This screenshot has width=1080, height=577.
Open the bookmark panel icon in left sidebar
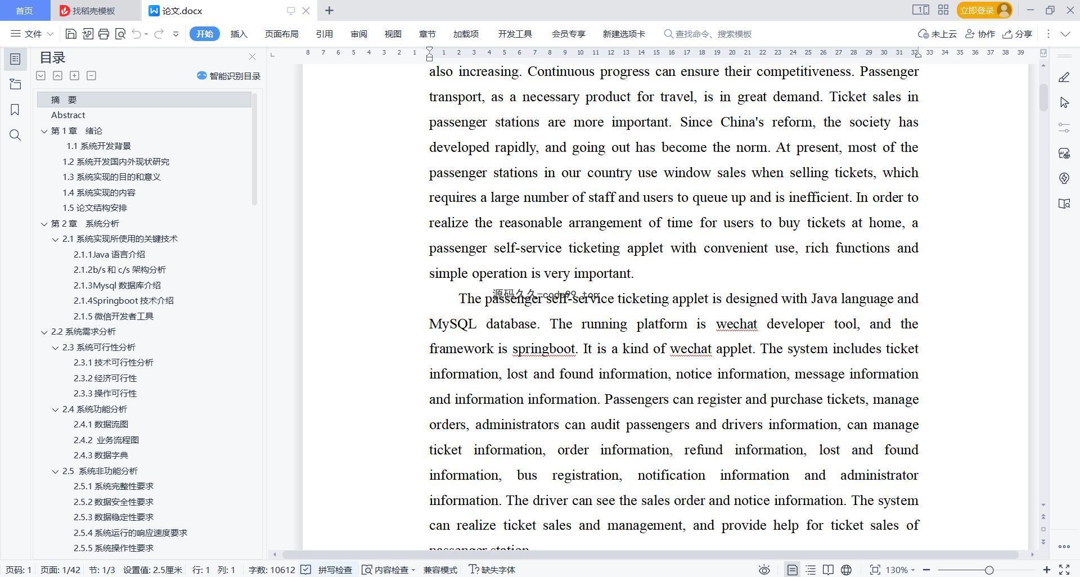(x=15, y=110)
